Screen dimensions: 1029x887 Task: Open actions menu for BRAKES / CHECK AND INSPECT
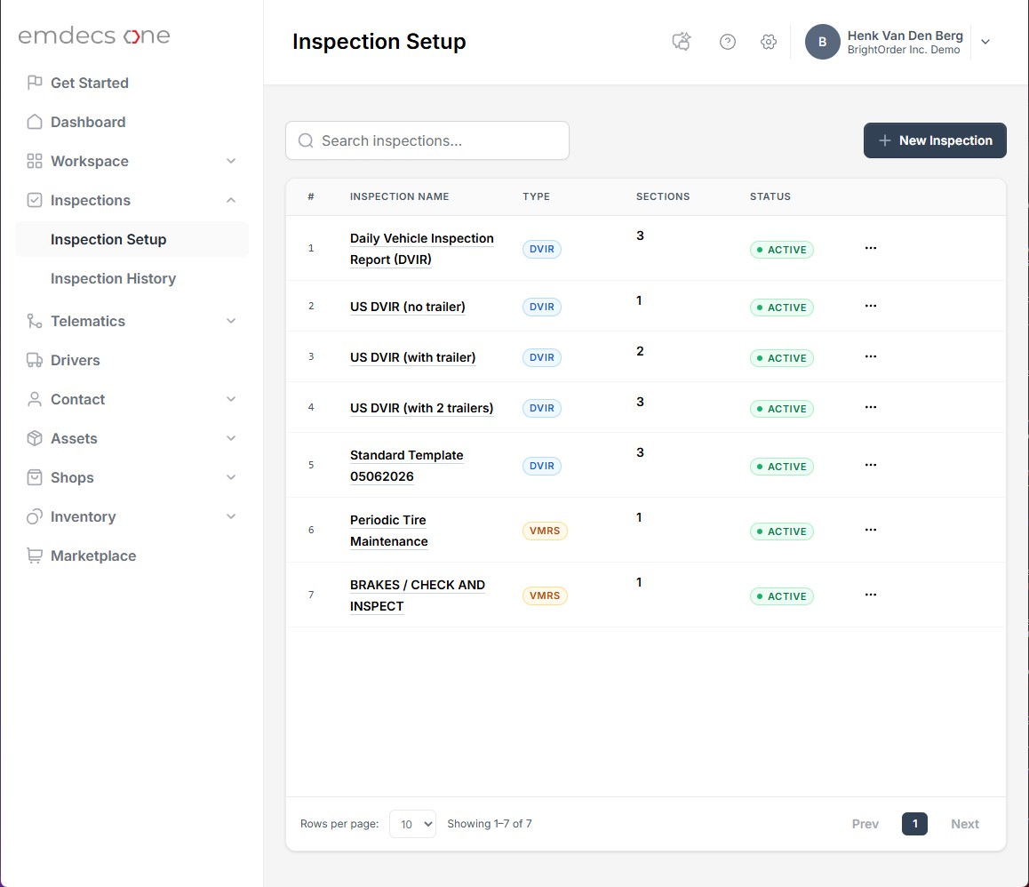click(871, 595)
